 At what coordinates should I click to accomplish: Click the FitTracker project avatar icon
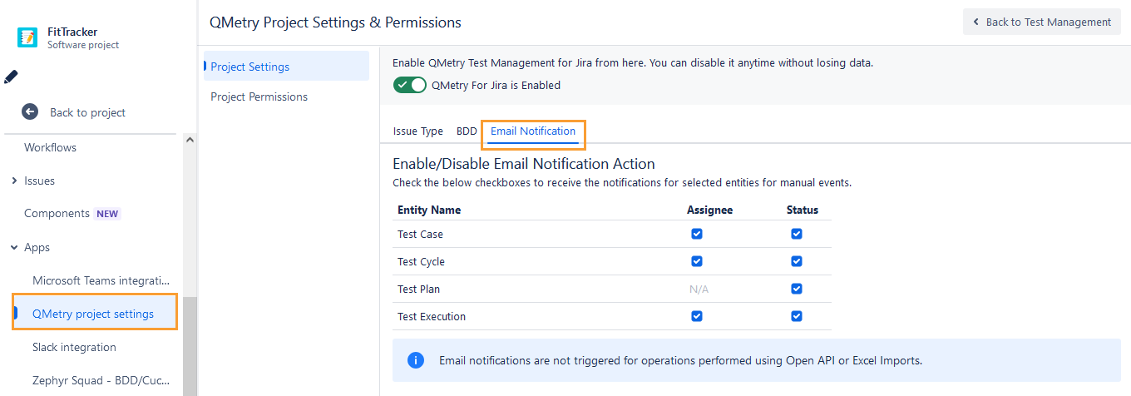pyautogui.click(x=27, y=37)
